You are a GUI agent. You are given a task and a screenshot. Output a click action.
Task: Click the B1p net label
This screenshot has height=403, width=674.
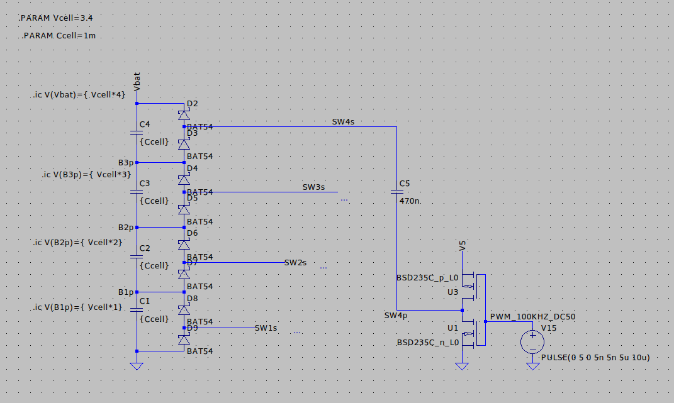point(126,292)
